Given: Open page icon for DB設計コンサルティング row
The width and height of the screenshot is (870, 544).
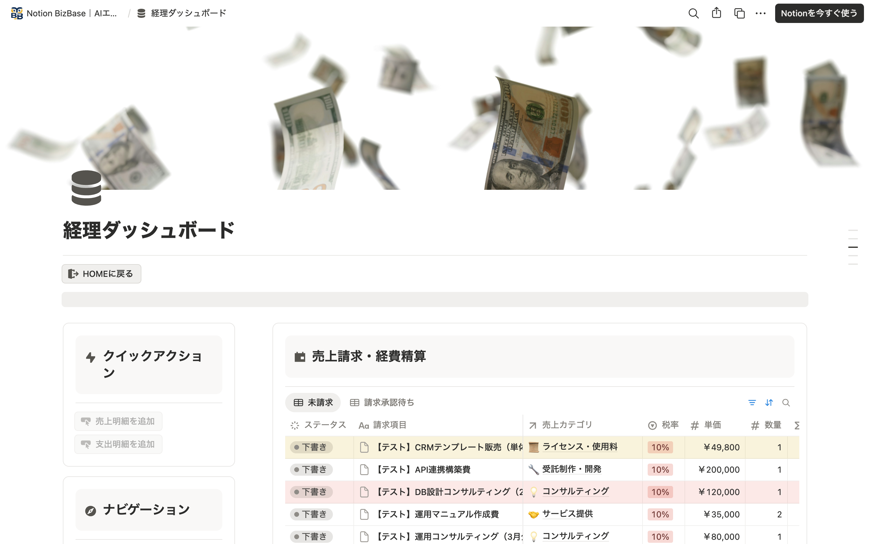Looking at the screenshot, I should 364,492.
